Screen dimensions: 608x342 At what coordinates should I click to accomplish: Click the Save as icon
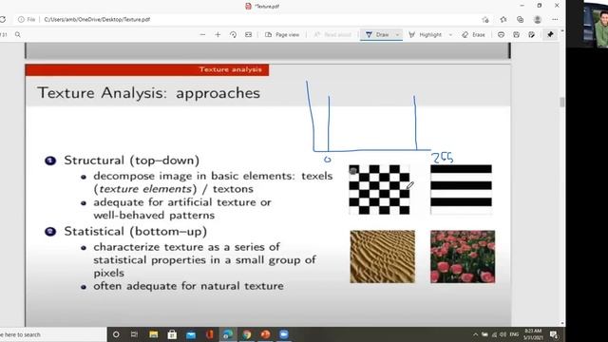532,34
